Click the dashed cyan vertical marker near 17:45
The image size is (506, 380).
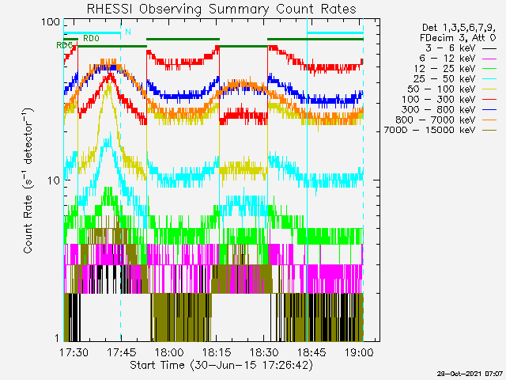121,180
